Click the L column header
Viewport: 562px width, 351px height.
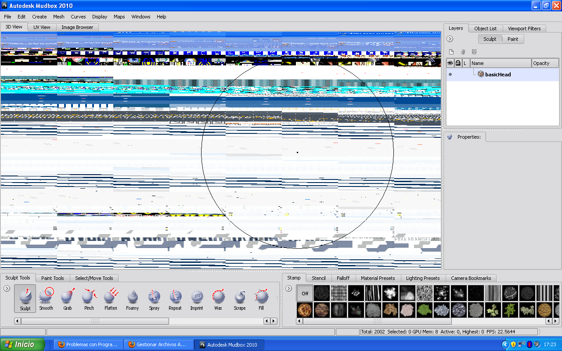(466, 63)
